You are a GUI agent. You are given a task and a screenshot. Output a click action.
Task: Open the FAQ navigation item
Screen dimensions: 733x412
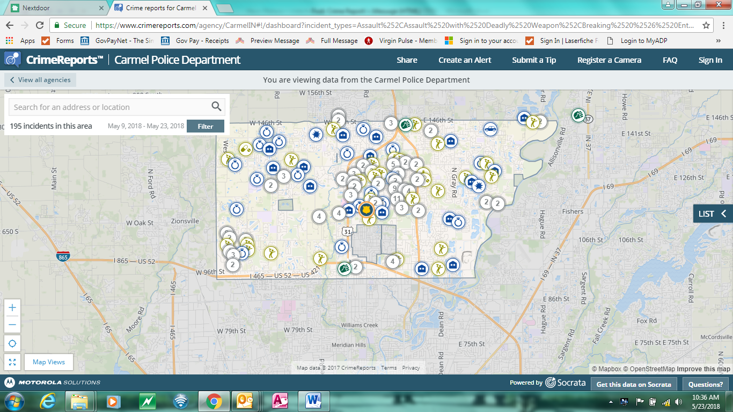coord(669,60)
